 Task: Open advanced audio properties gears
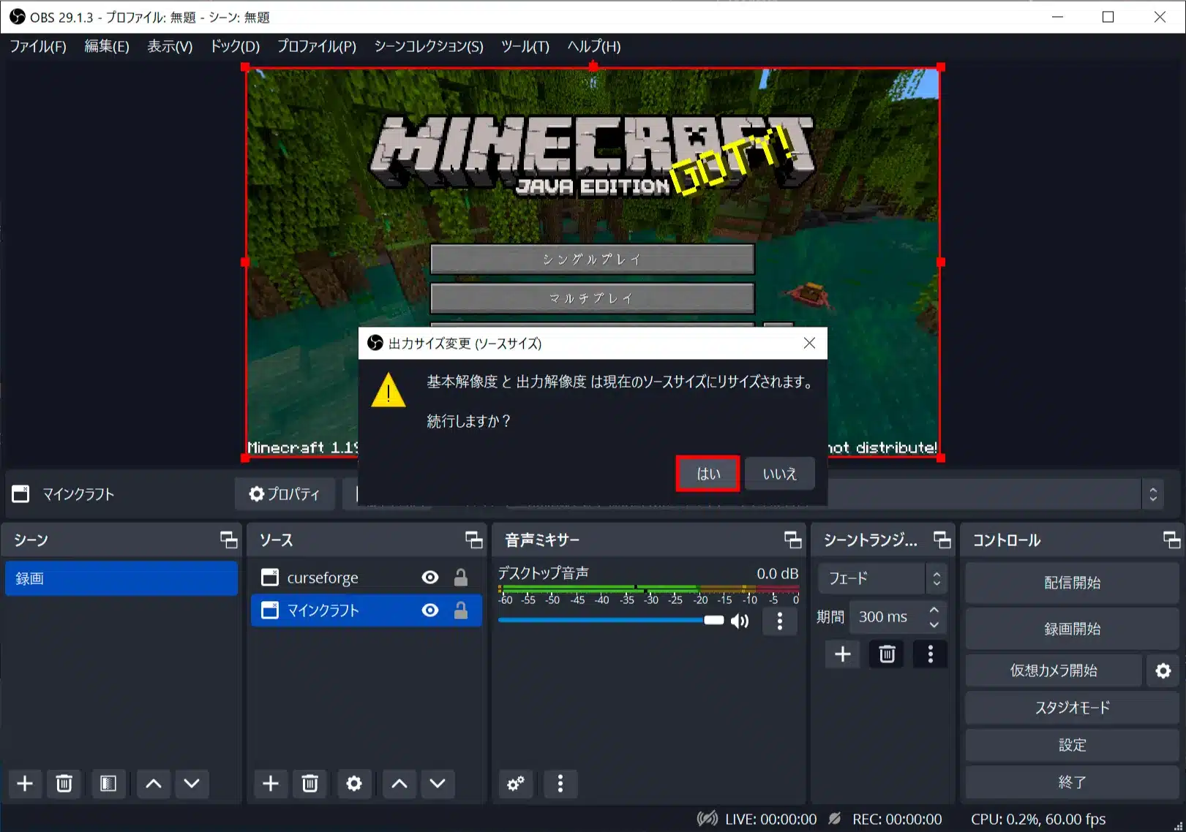point(516,784)
